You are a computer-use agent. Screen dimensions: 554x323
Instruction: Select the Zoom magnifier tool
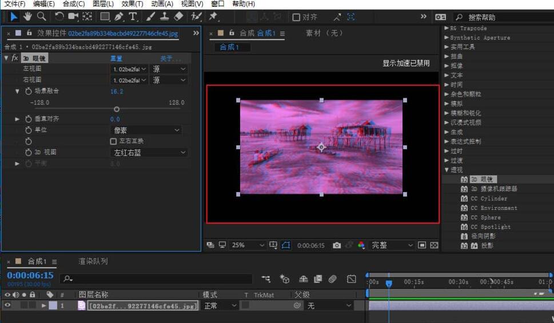pyautogui.click(x=41, y=16)
